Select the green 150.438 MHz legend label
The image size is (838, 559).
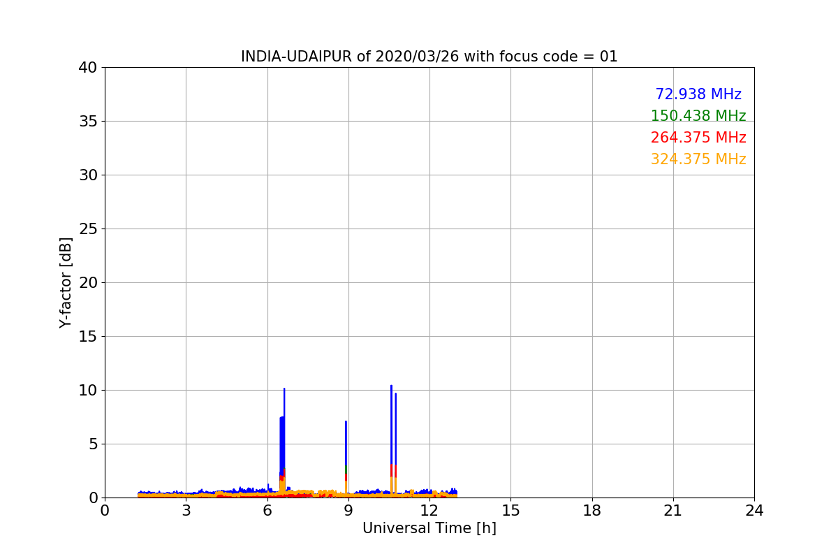pos(698,116)
